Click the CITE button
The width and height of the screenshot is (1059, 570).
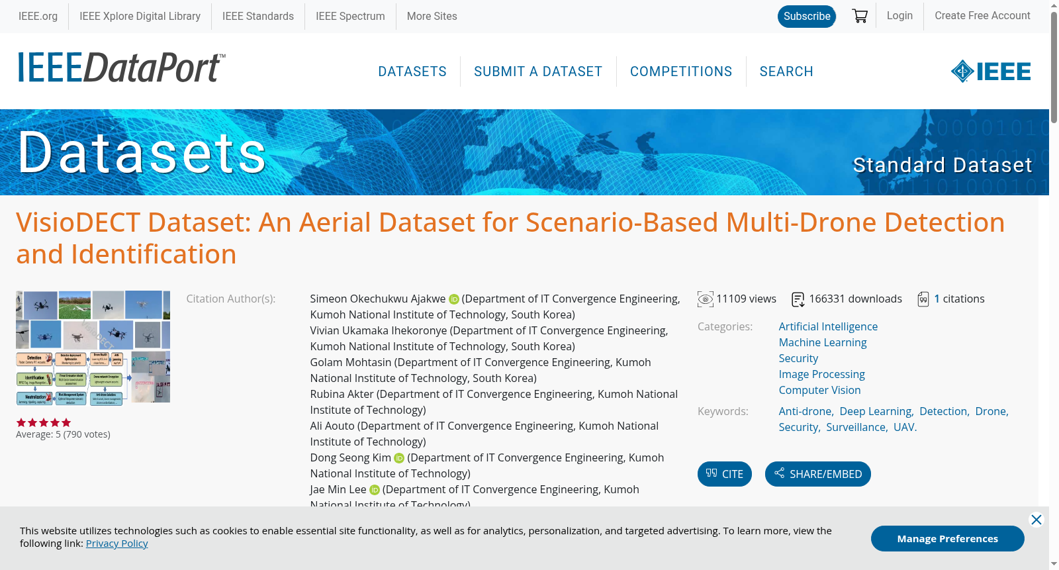click(x=725, y=474)
